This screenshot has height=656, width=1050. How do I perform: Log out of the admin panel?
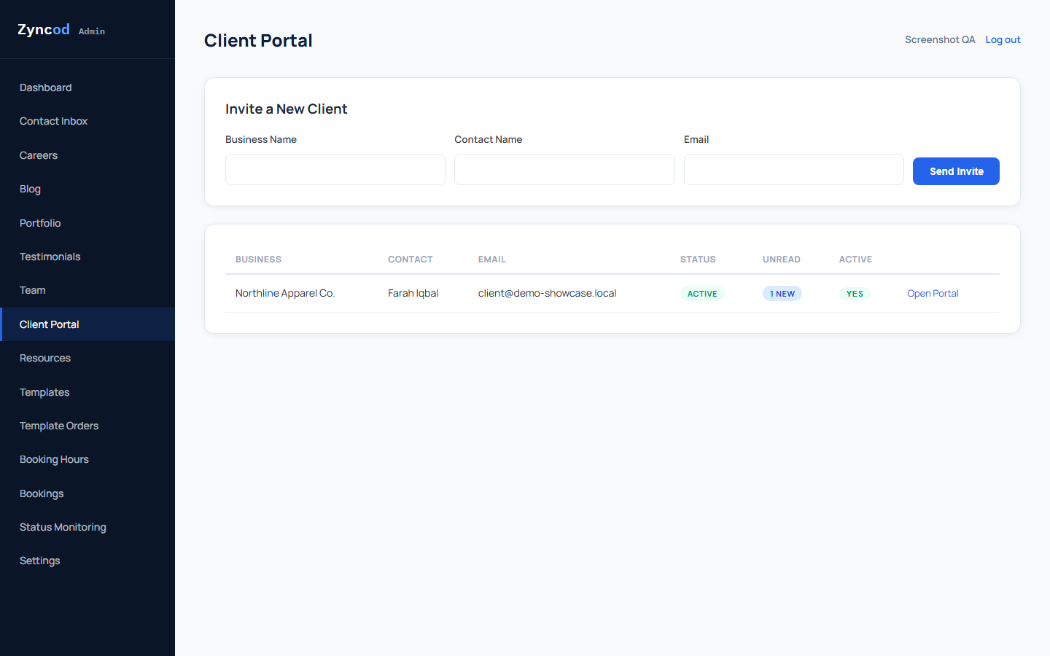click(1003, 39)
